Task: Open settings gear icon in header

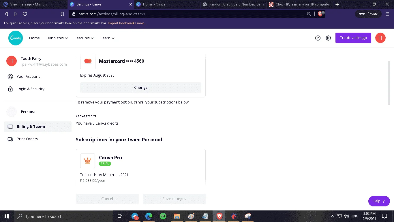Action: (328, 38)
